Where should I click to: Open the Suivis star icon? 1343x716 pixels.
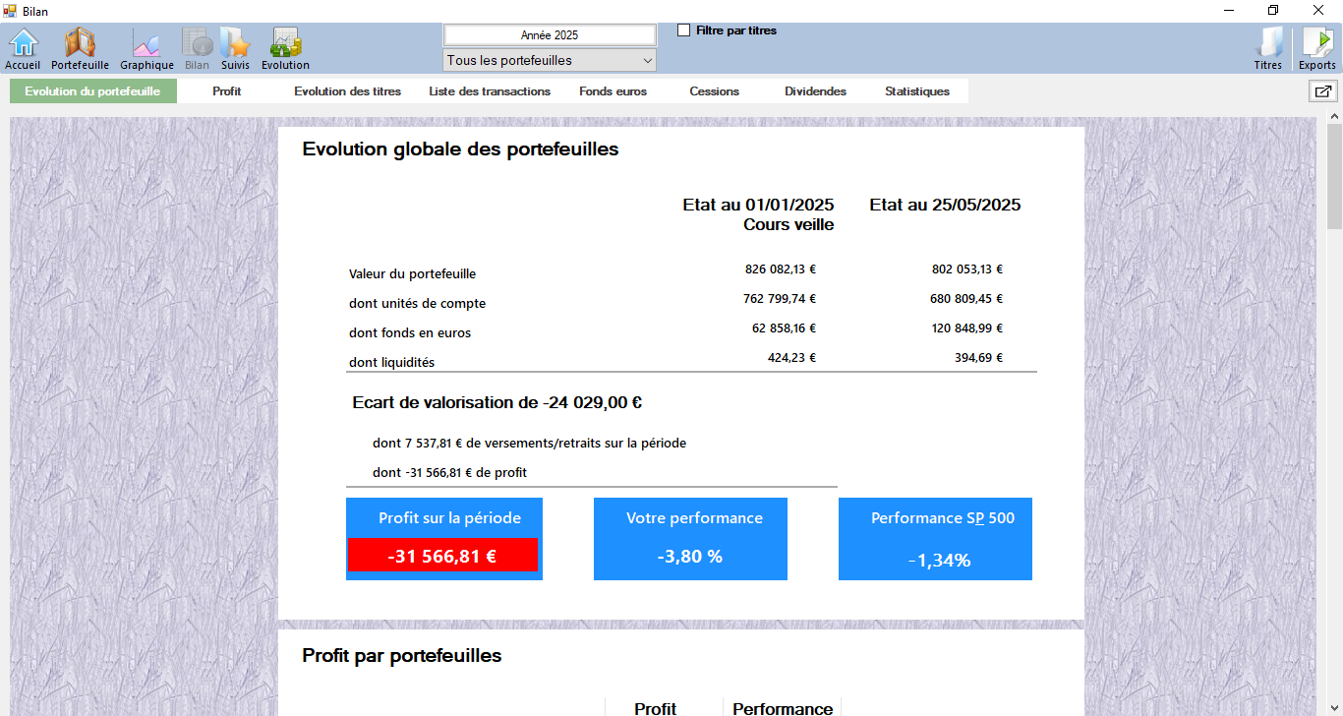click(235, 48)
